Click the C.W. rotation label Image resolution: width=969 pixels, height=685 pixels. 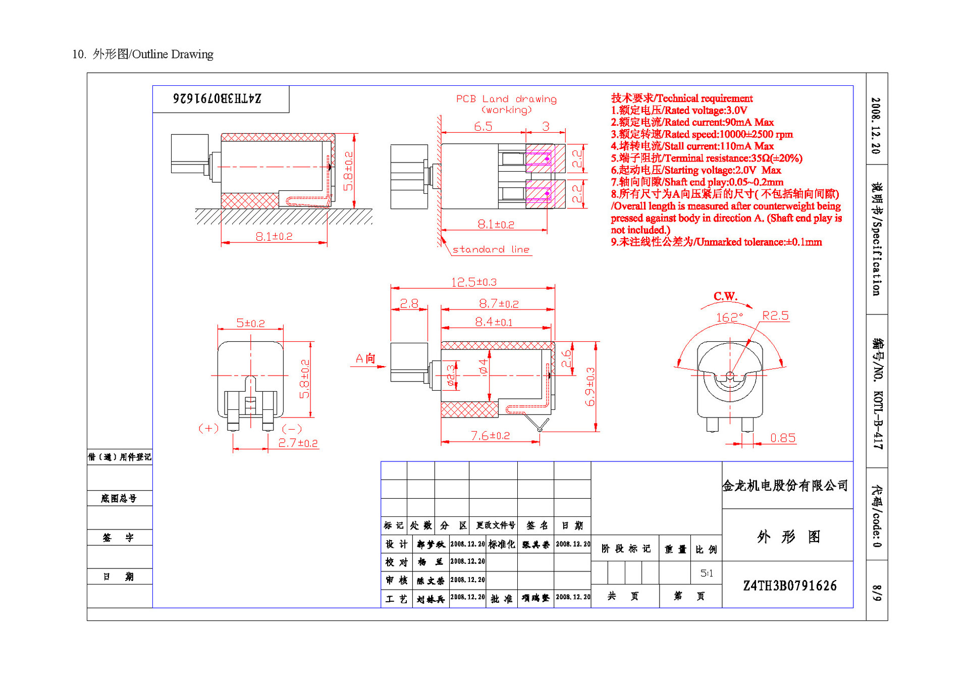[725, 296]
